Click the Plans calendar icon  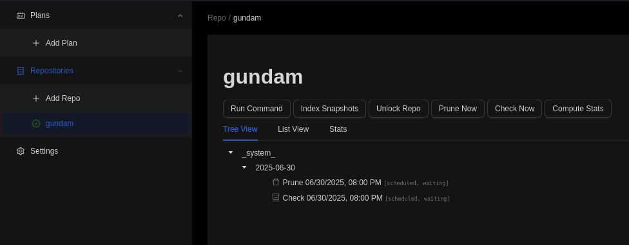[21, 15]
